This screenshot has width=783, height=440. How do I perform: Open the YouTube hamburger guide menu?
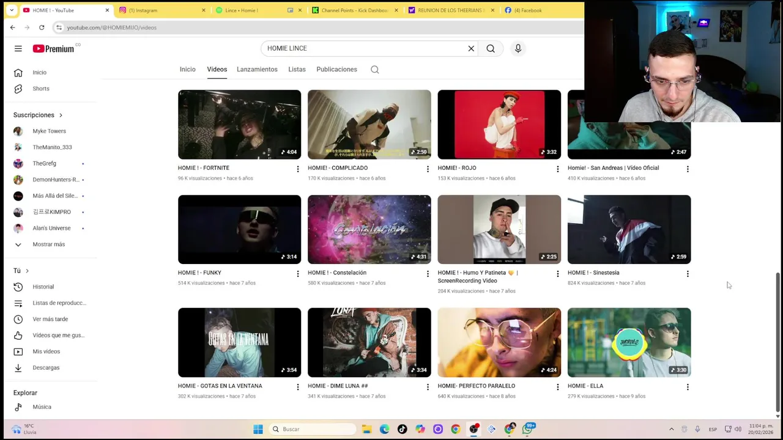[18, 48]
